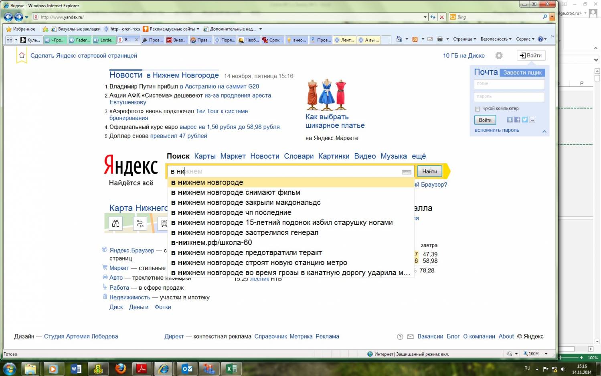Open Yandex settings gear icon
The height and width of the screenshot is (376, 601).
pyautogui.click(x=499, y=55)
